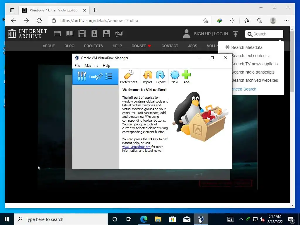Open the Archive software floppy icon

pyautogui.click(x=107, y=34)
